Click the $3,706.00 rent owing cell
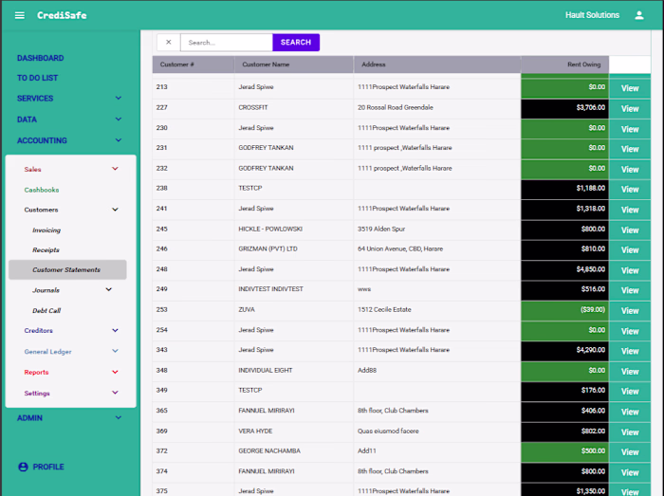Screen dimensions: 664x496 point(565,108)
